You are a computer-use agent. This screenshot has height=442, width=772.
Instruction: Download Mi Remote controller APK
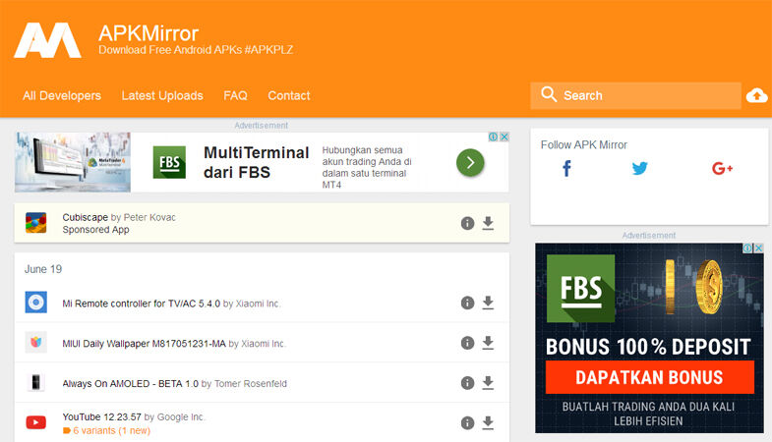(488, 303)
